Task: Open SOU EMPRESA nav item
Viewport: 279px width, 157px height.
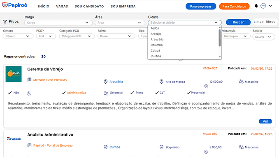Action: click(123, 7)
